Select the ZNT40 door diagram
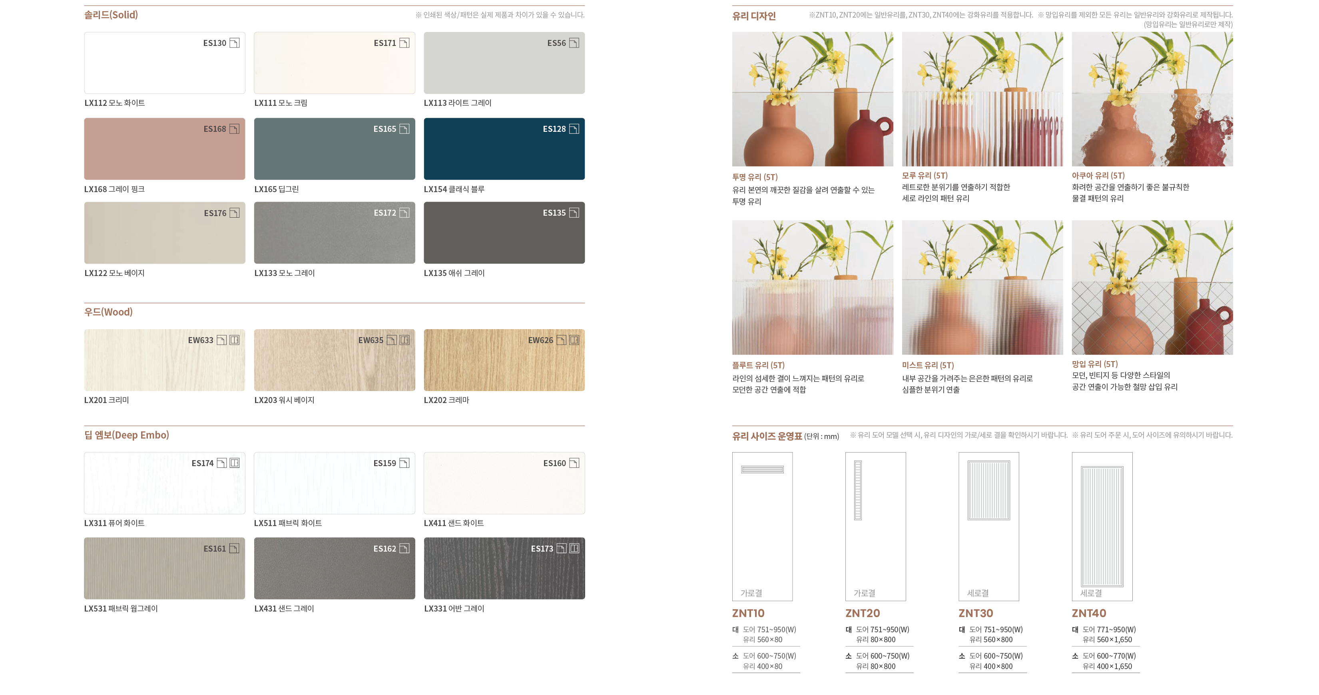 (x=1102, y=526)
